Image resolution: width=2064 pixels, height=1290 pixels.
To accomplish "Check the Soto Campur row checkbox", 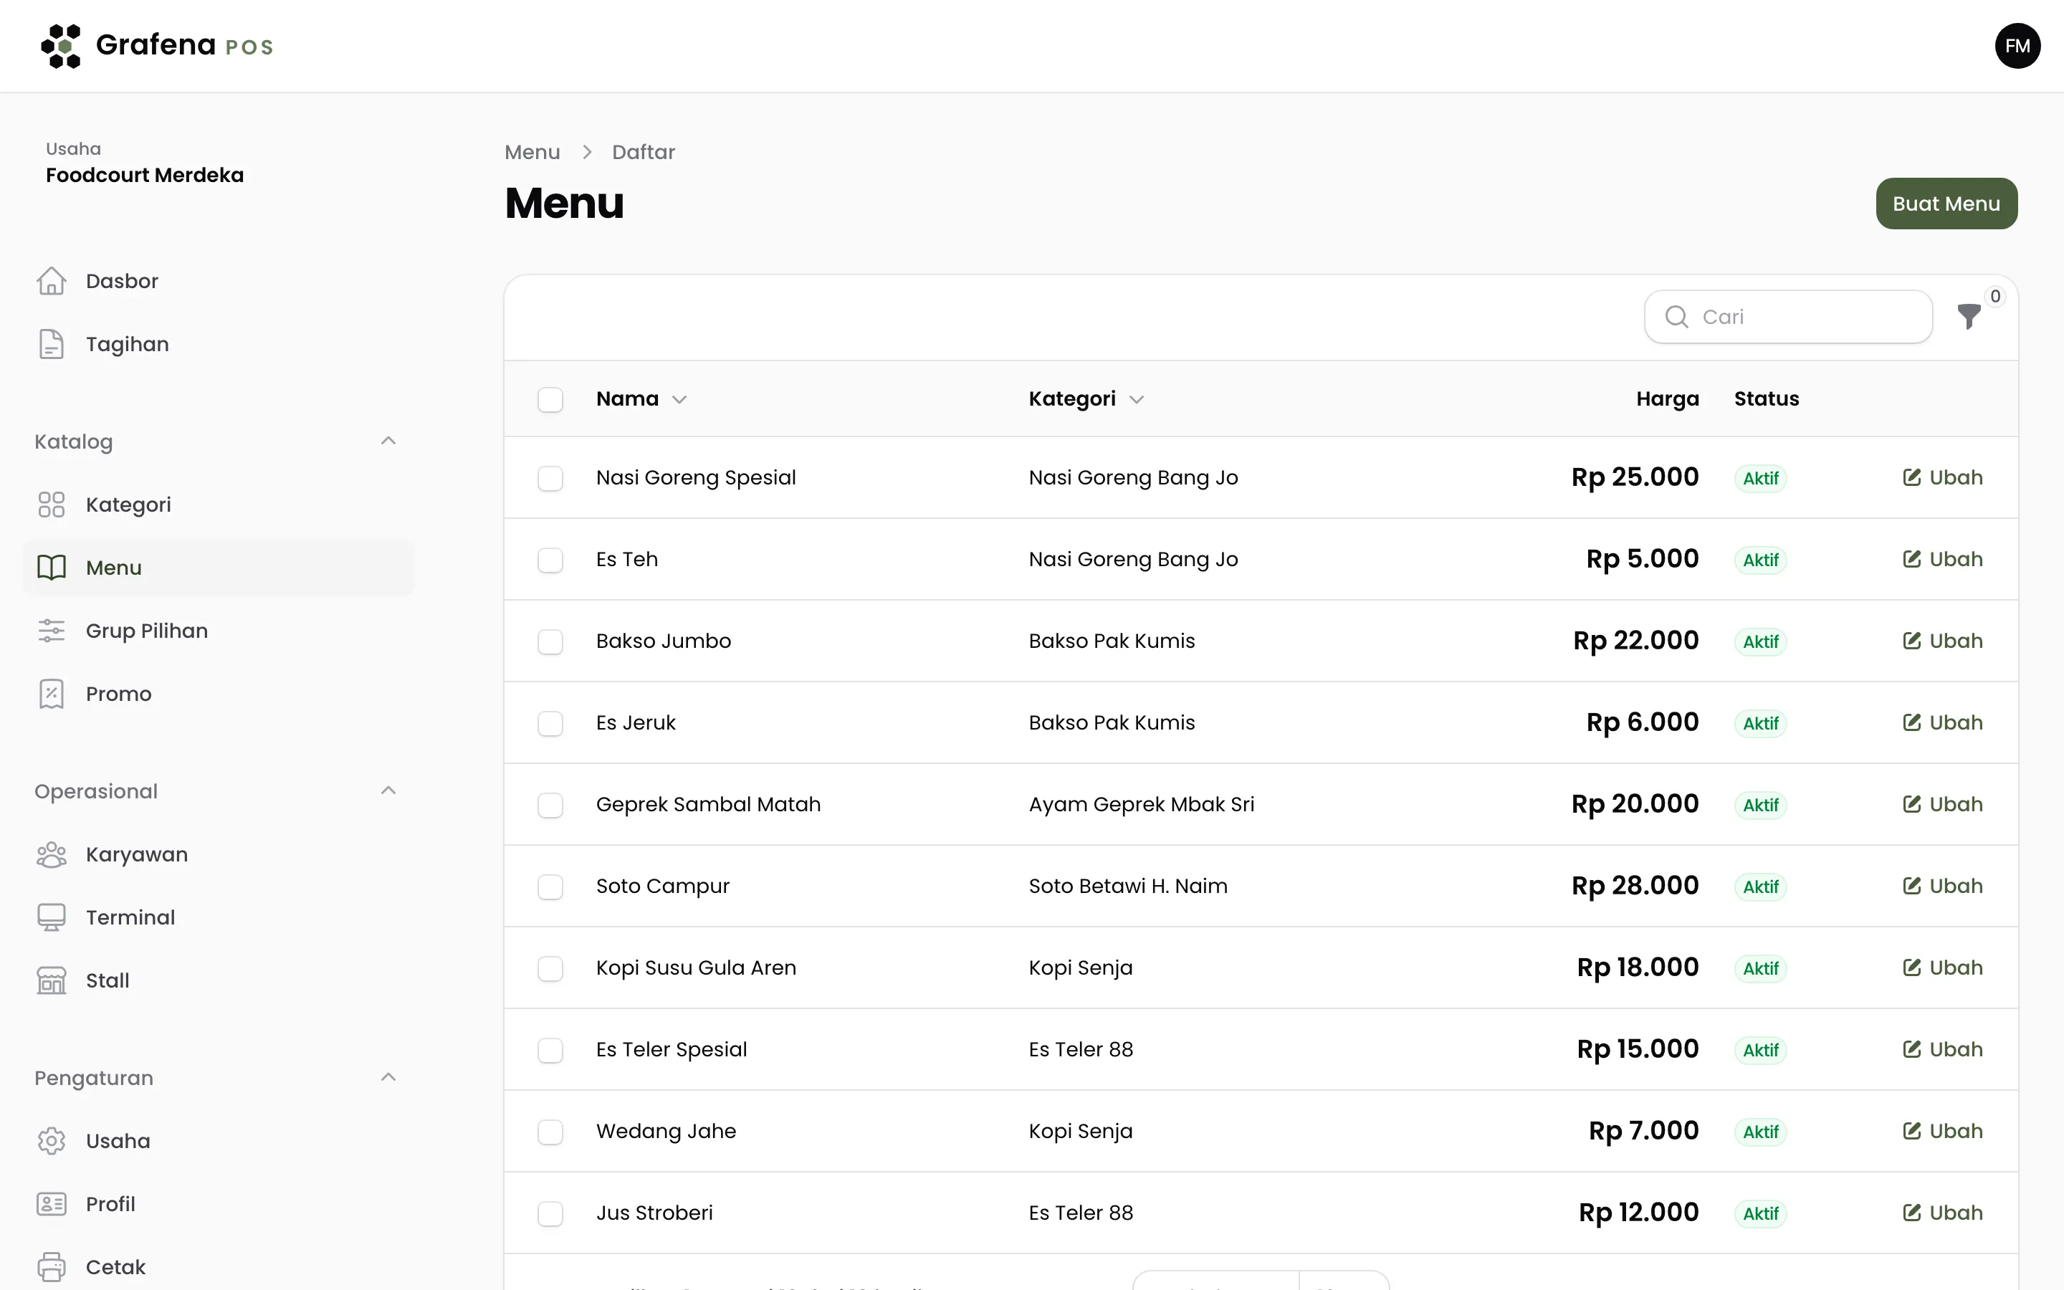I will tap(550, 887).
